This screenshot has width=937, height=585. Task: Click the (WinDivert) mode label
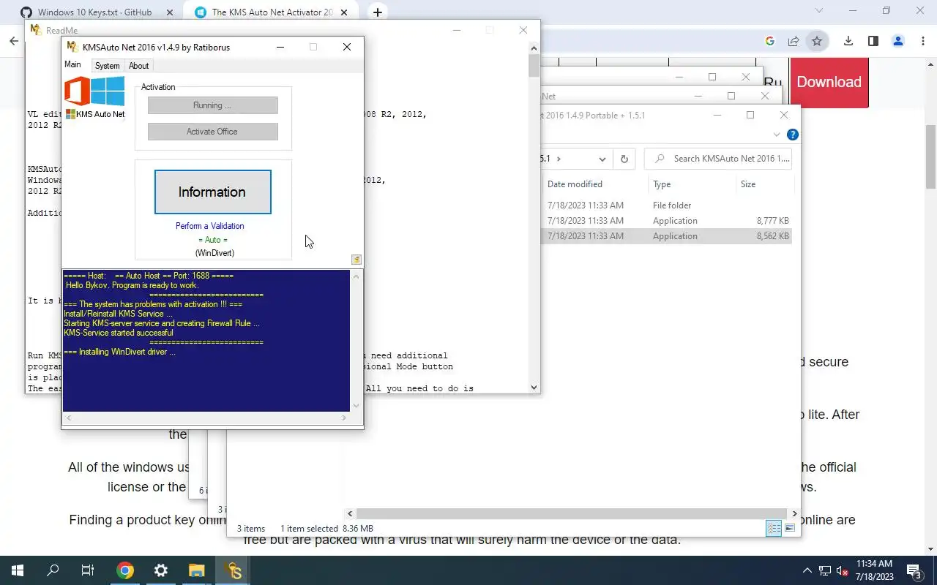pos(214,253)
